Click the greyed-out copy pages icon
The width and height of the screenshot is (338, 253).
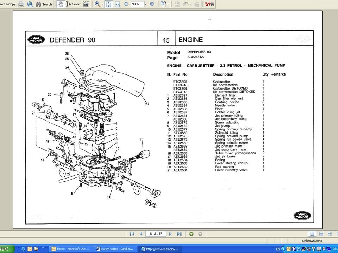pyautogui.click(x=196, y=4)
